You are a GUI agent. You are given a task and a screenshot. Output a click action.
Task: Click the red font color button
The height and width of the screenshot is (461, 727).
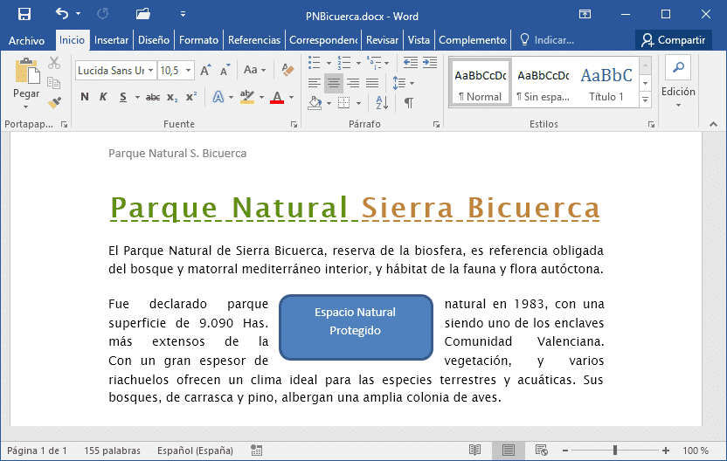[x=278, y=97]
